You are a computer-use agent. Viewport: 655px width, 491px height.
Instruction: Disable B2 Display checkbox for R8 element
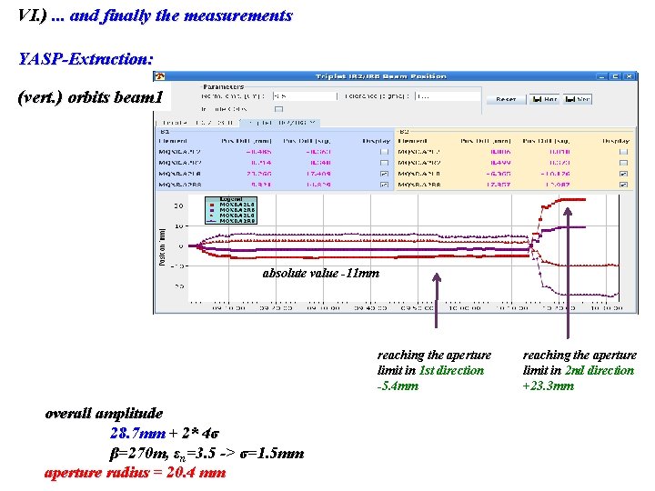(x=623, y=185)
